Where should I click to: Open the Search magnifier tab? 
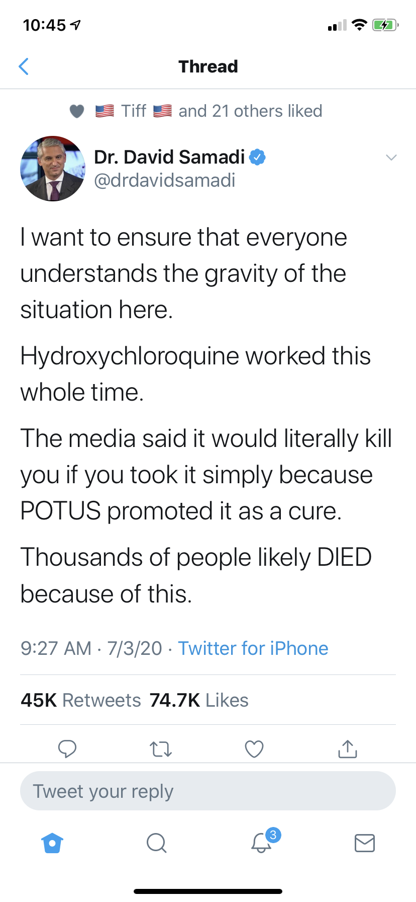156,843
